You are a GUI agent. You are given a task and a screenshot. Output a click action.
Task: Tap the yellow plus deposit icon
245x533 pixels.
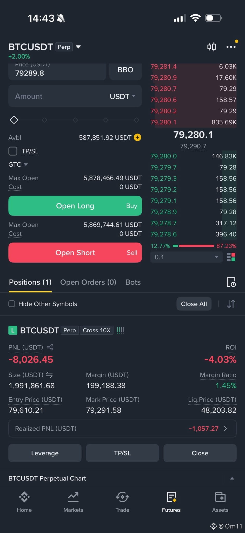coord(137,137)
